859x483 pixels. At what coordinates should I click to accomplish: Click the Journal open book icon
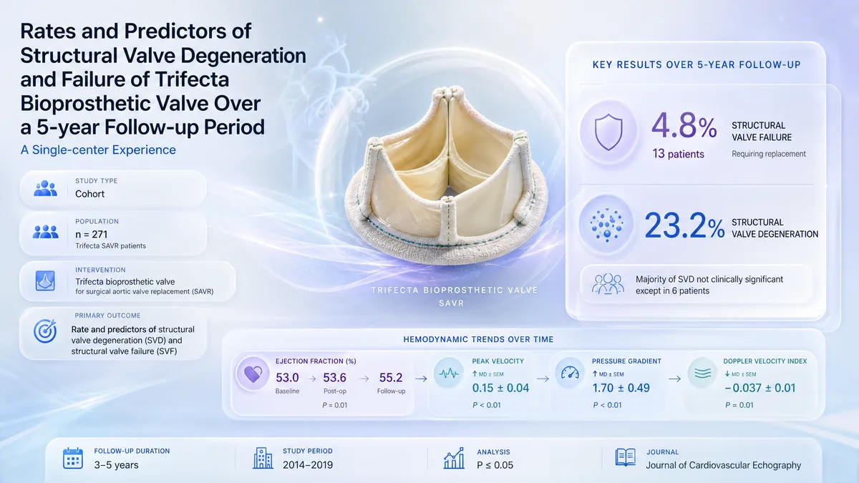tap(624, 458)
